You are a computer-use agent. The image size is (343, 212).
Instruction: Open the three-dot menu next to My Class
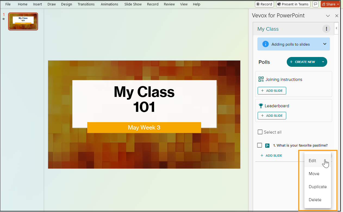326,29
